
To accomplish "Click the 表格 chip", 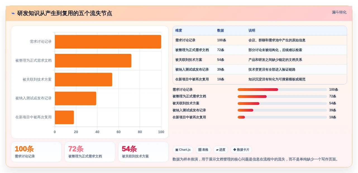I will pyautogui.click(x=203, y=150).
